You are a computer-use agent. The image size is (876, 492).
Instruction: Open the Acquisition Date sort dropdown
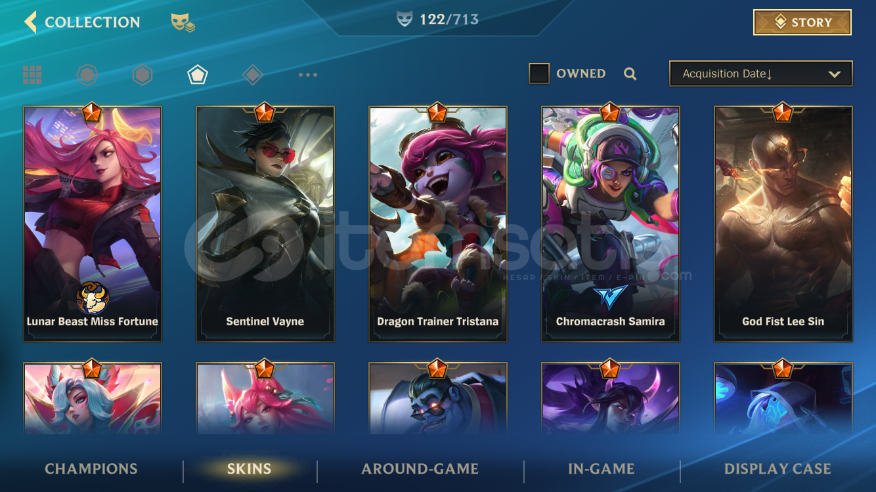760,73
